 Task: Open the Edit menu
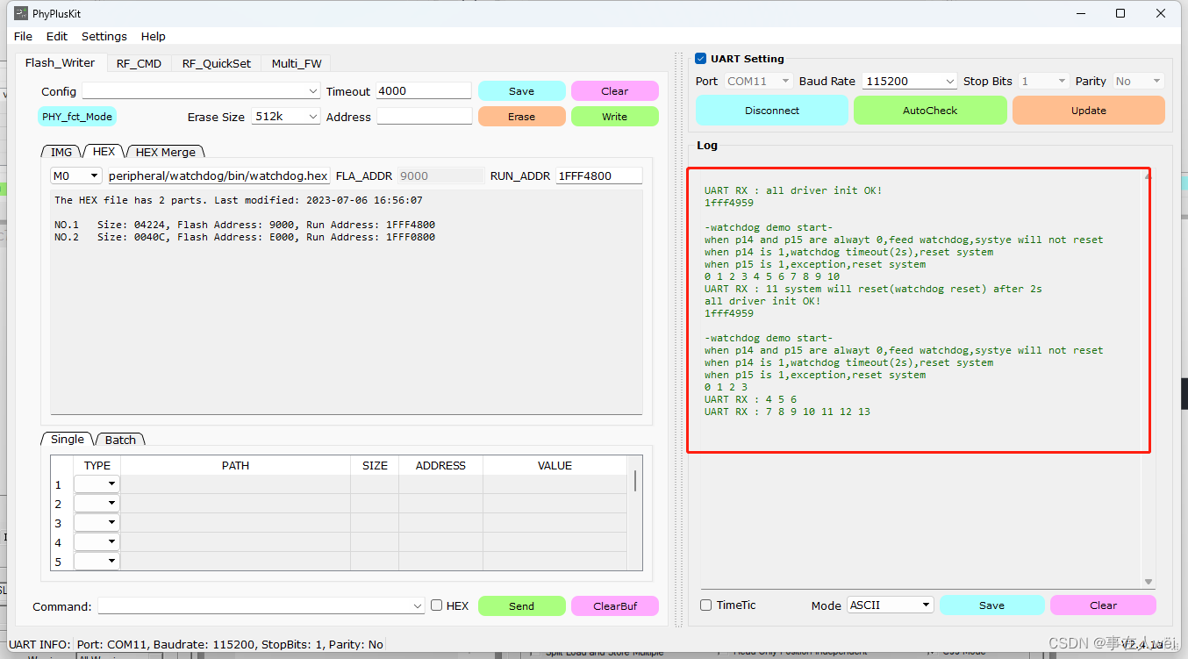point(57,36)
